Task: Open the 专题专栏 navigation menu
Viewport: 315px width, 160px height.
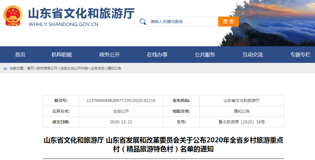Action: point(300,55)
